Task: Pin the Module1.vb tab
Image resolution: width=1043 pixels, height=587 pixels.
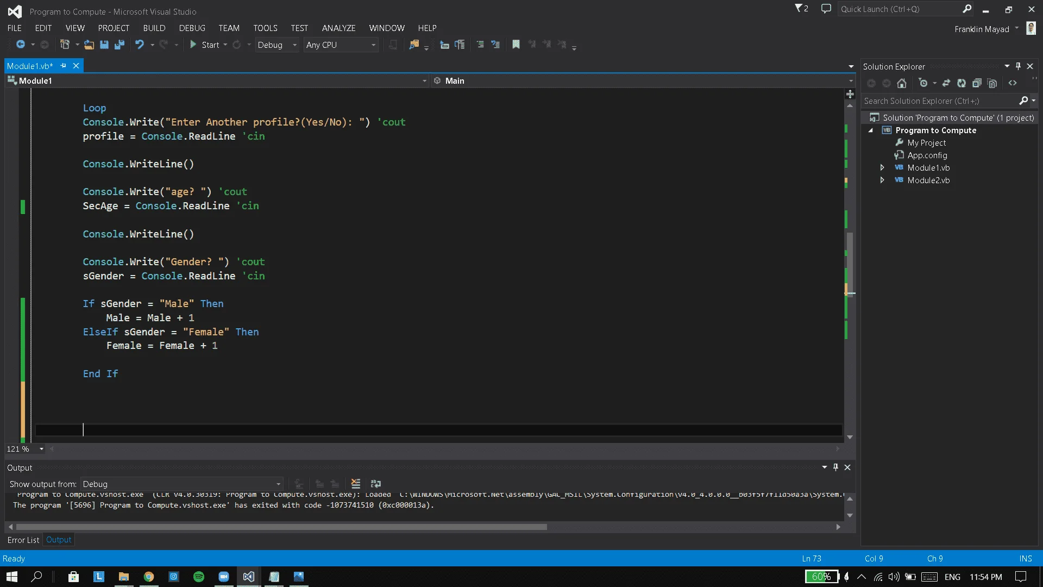Action: click(64, 66)
